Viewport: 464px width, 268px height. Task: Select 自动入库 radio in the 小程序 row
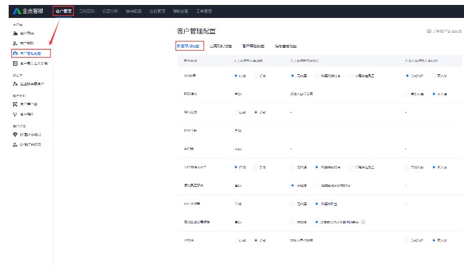pyautogui.click(x=408, y=240)
